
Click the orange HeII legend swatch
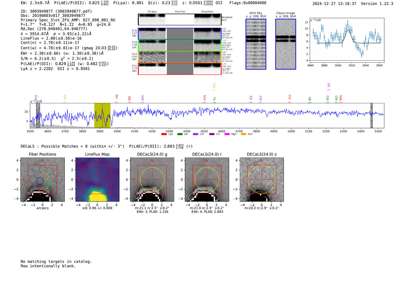(243, 134)
